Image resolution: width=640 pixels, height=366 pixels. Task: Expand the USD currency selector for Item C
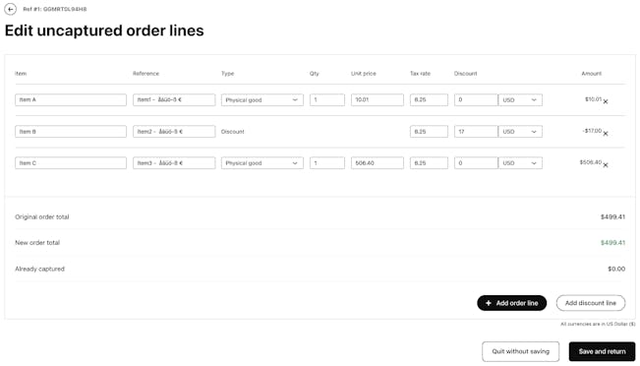tap(520, 163)
